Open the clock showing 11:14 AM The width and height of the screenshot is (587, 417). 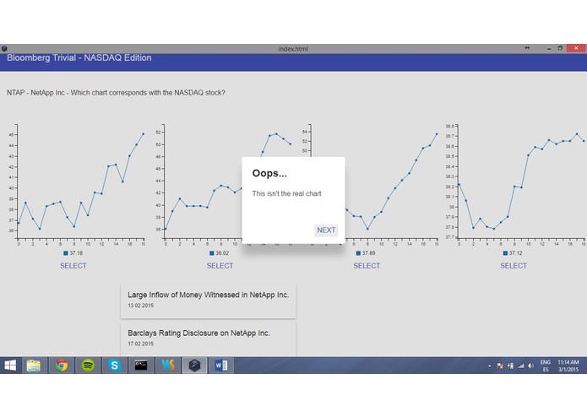pos(568,366)
